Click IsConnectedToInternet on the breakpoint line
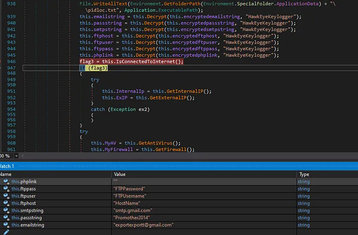Image resolution: width=358 pixels, height=235 pixels. pos(145,62)
